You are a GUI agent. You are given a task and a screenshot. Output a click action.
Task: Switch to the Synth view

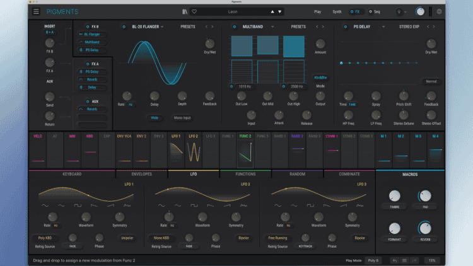coord(337,12)
